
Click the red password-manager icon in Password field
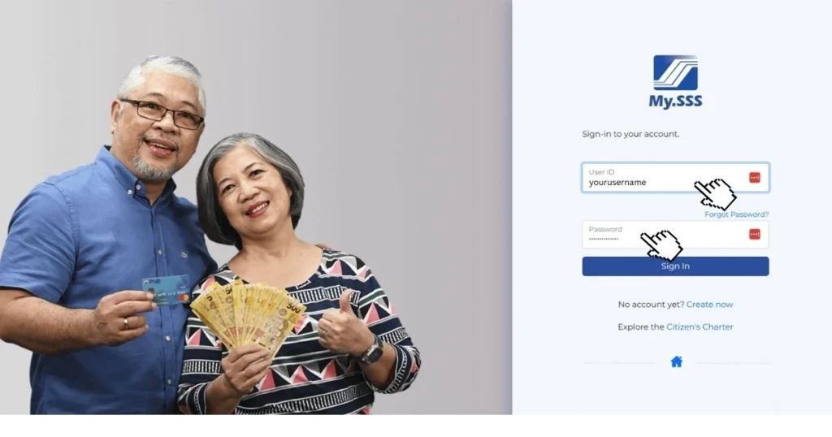pyautogui.click(x=755, y=234)
